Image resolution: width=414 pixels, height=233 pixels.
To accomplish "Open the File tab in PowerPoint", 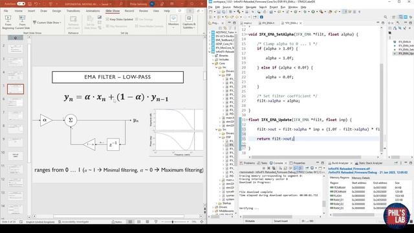I will [x=6, y=11].
